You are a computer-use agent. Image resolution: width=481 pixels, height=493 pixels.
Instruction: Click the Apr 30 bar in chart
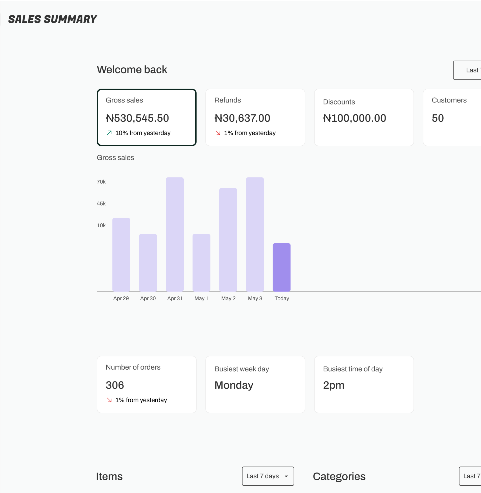click(148, 263)
